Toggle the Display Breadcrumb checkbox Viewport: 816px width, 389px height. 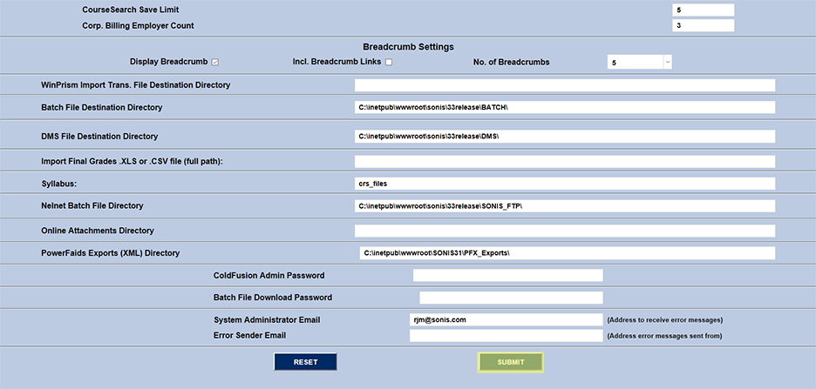[214, 62]
